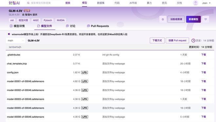216x122 pixels.
Task: Click the 新建模型 button
Action: (x=193, y=19)
